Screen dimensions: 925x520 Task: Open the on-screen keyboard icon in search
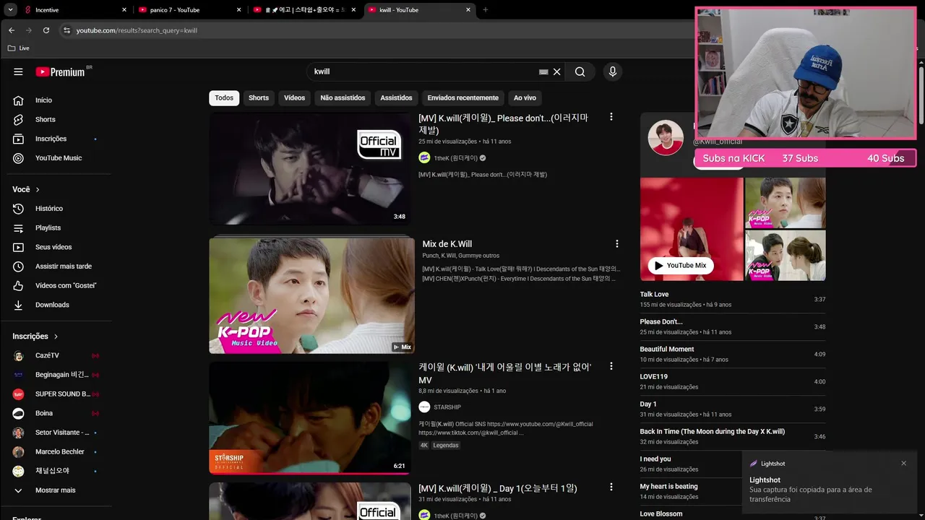pyautogui.click(x=543, y=71)
